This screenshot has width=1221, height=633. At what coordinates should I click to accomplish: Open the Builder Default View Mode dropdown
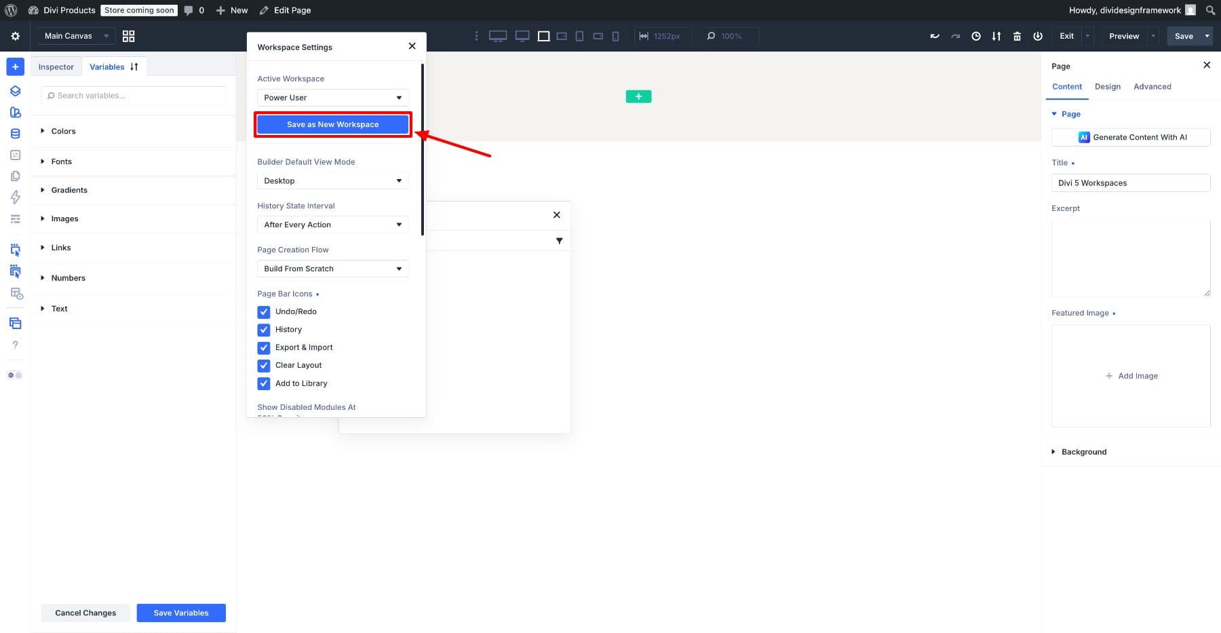click(332, 181)
